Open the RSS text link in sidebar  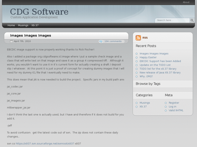(145, 38)
